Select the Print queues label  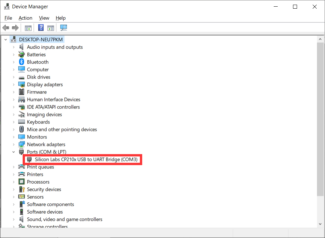40,167
